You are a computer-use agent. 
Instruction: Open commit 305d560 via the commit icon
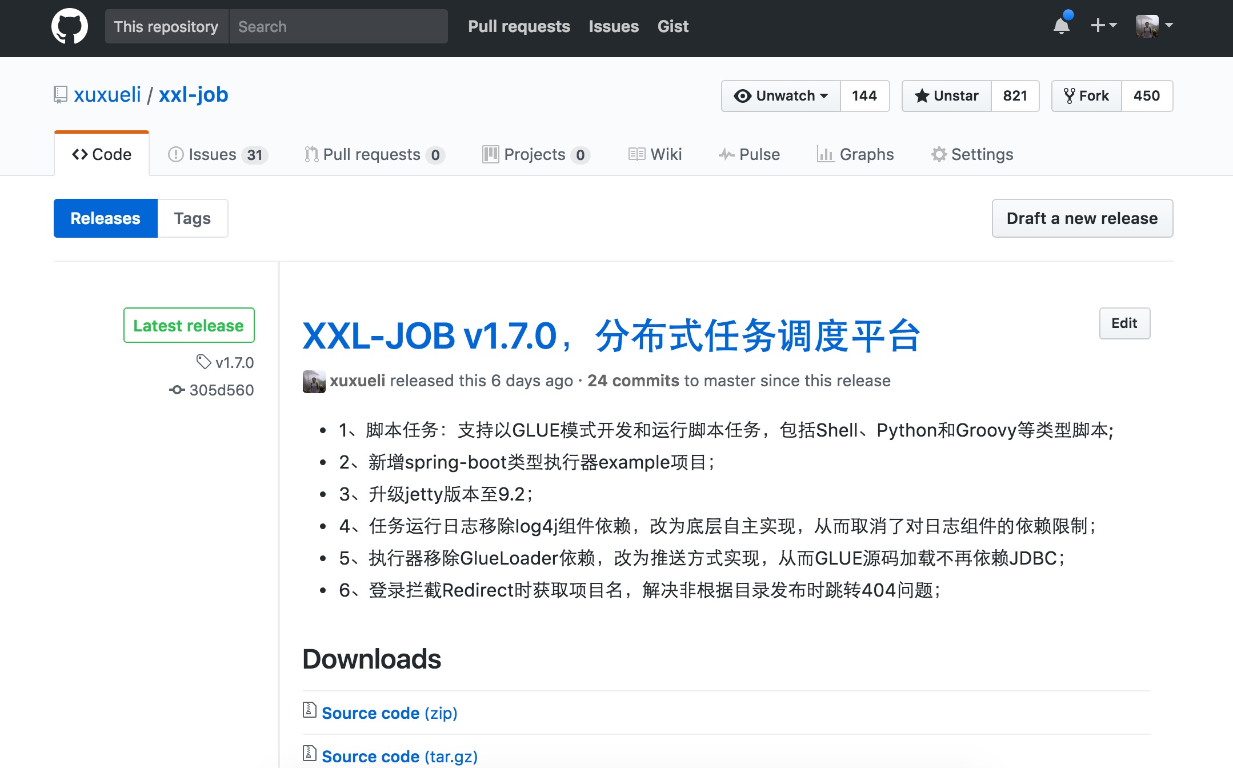click(177, 390)
